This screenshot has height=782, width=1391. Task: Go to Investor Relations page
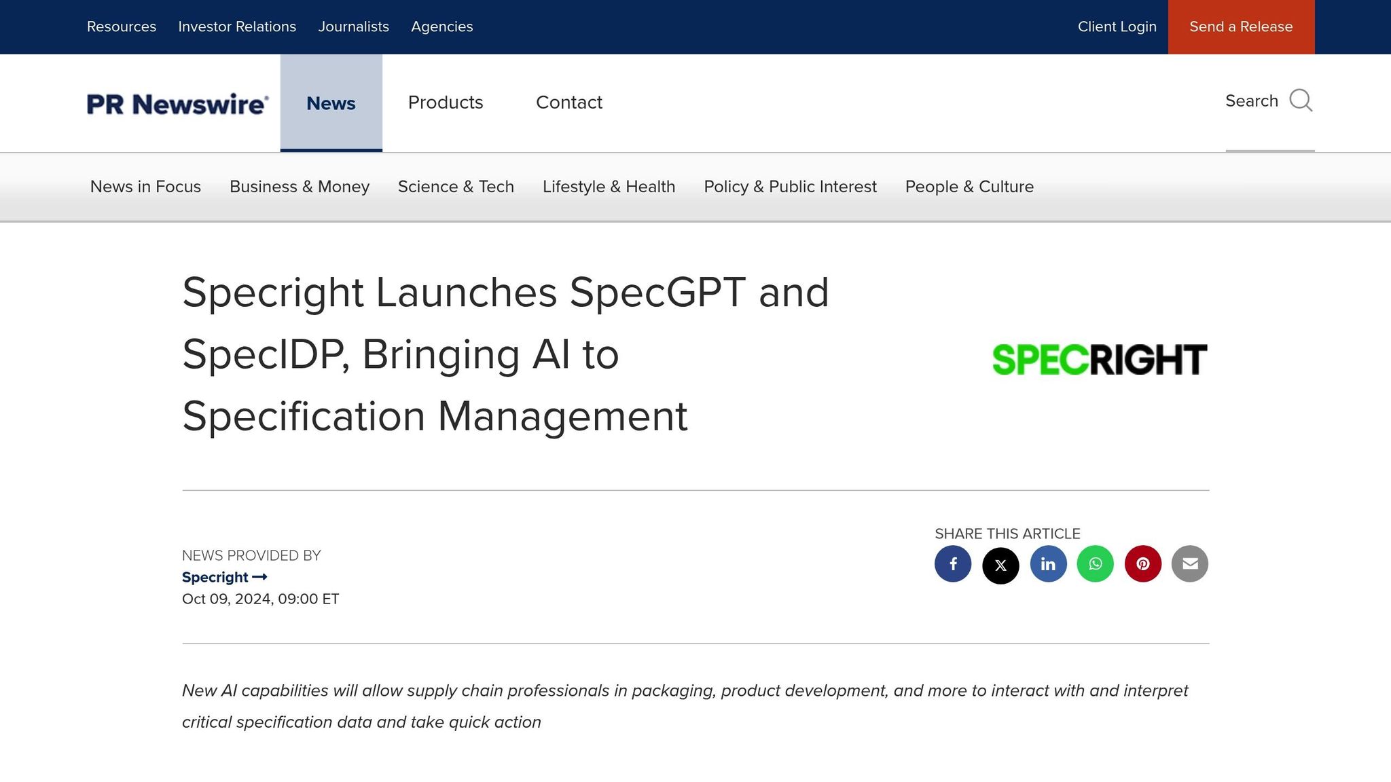[x=237, y=26]
